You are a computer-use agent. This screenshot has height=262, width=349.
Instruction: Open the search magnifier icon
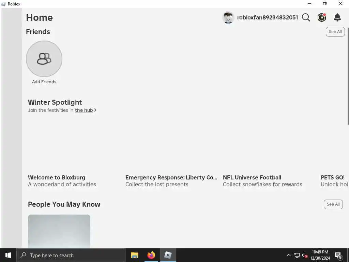click(x=306, y=17)
